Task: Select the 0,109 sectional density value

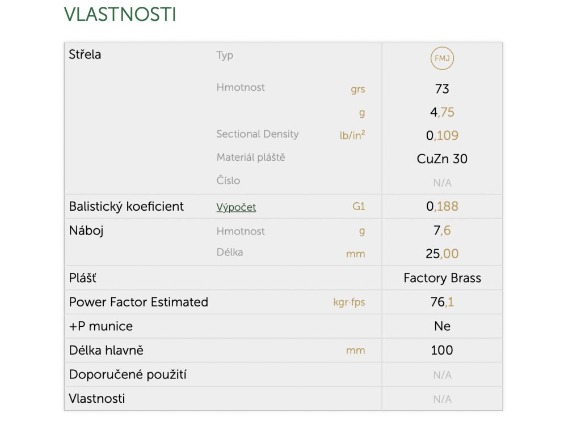Action: pos(442,135)
